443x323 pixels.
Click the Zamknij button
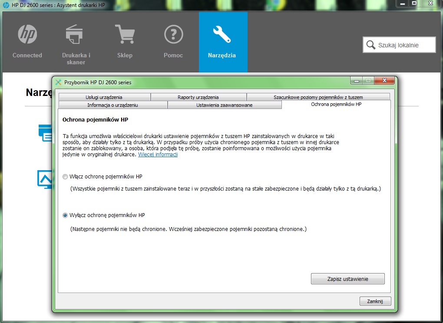tap(375, 301)
